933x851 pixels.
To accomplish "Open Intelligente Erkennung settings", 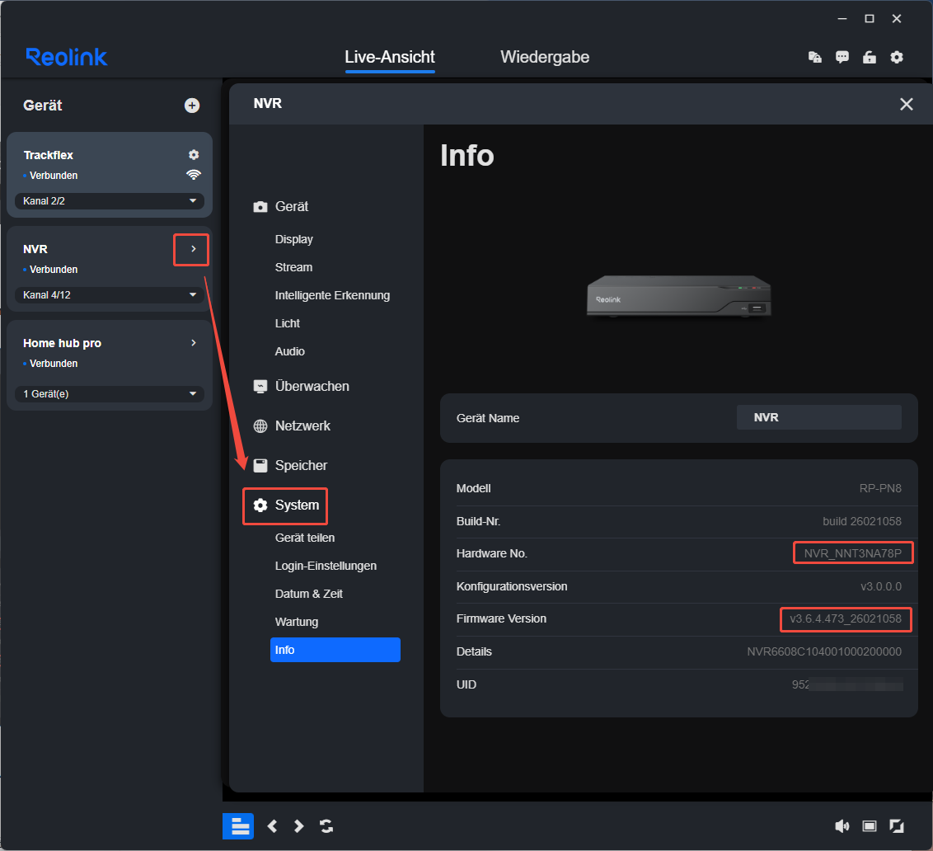I will point(332,295).
